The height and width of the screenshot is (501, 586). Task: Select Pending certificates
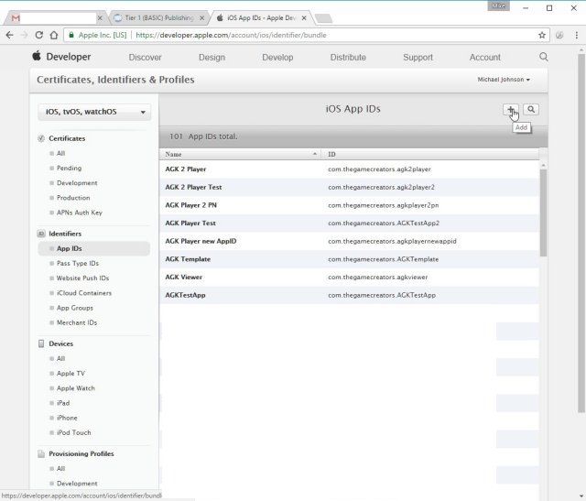coord(69,169)
